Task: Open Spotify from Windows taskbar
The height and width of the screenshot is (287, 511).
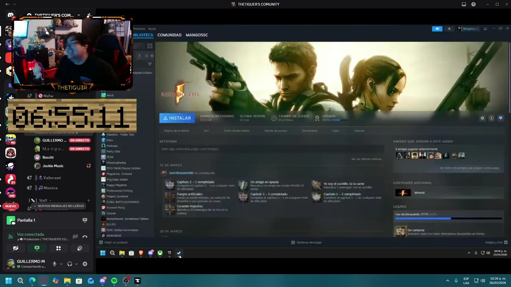Action: 114,281
